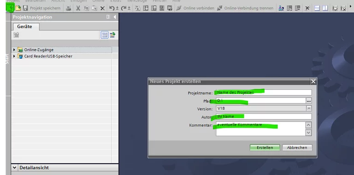The width and height of the screenshot is (354, 175).
Task: Collapse the Detailansicht section
Action: (14, 168)
